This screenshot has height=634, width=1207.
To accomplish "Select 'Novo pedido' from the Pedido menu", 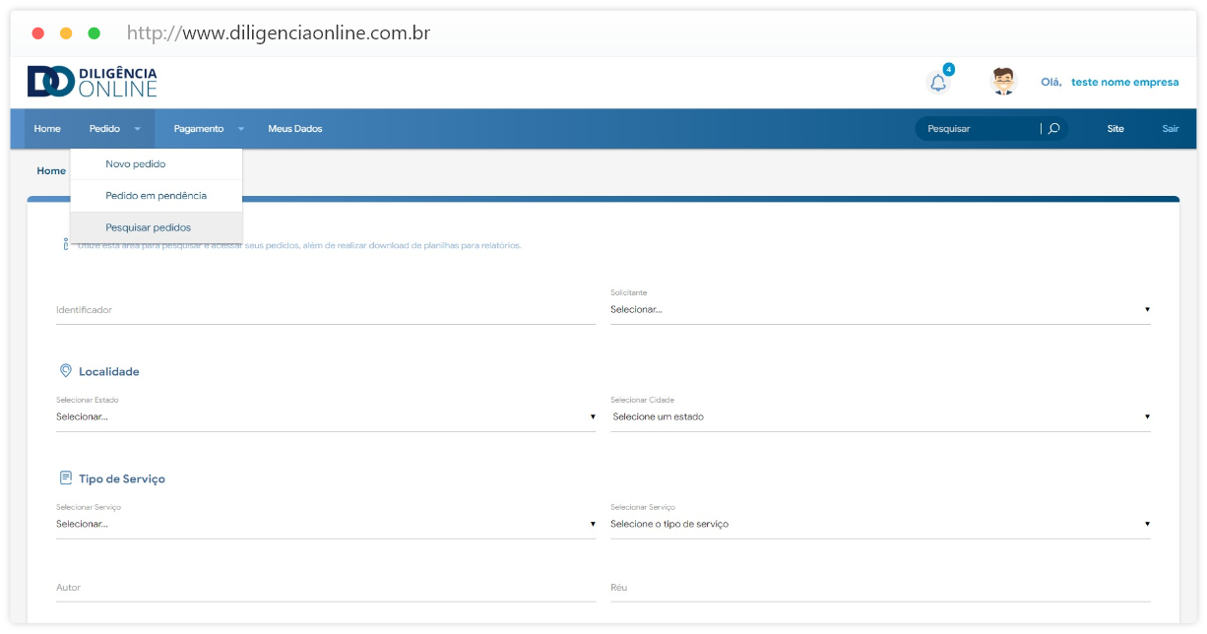I will pos(136,164).
